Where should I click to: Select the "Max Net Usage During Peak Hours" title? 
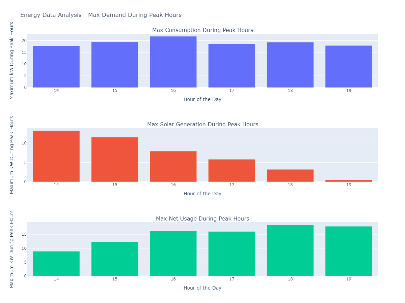(x=202, y=219)
